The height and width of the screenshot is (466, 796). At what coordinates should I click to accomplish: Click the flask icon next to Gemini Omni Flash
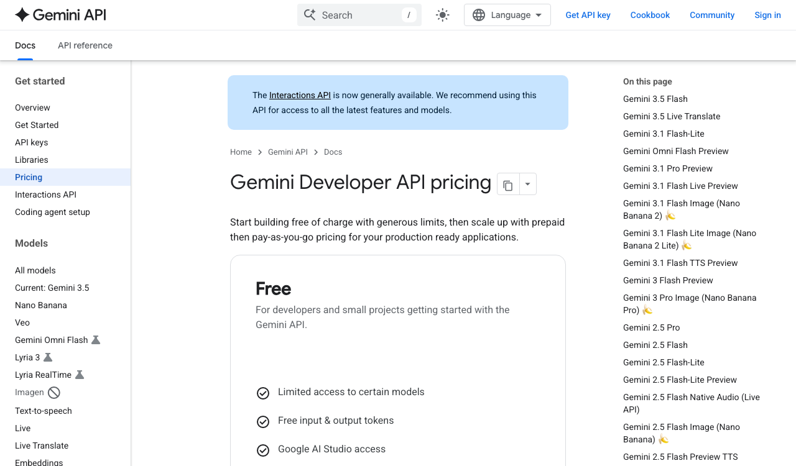click(96, 340)
